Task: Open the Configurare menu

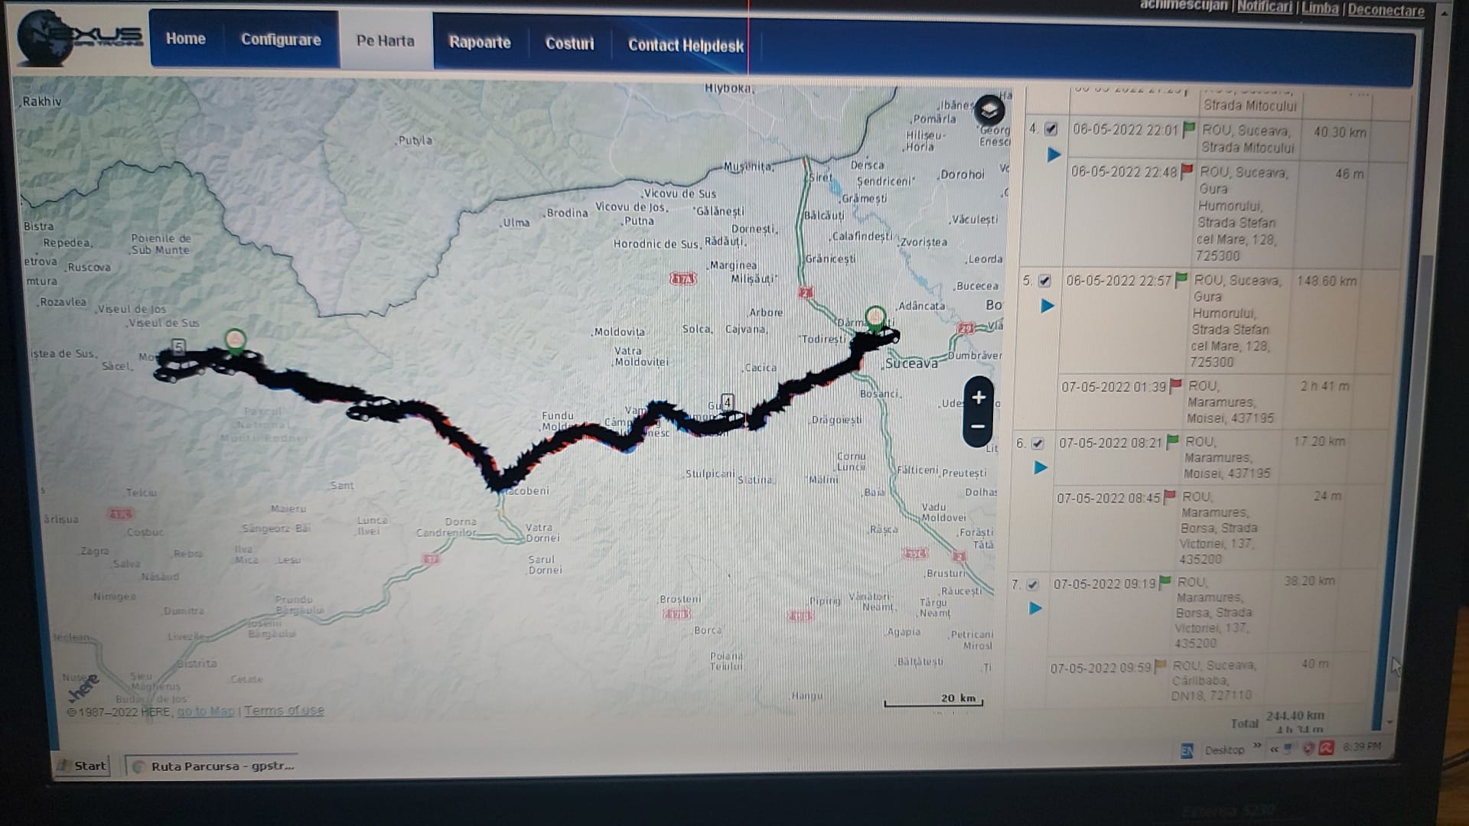Action: [x=281, y=40]
